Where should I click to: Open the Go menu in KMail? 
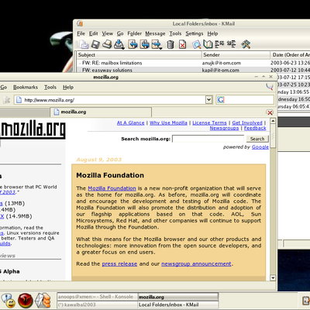coord(120,33)
